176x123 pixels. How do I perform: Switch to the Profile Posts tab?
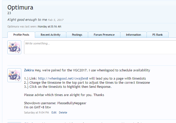[21, 35]
